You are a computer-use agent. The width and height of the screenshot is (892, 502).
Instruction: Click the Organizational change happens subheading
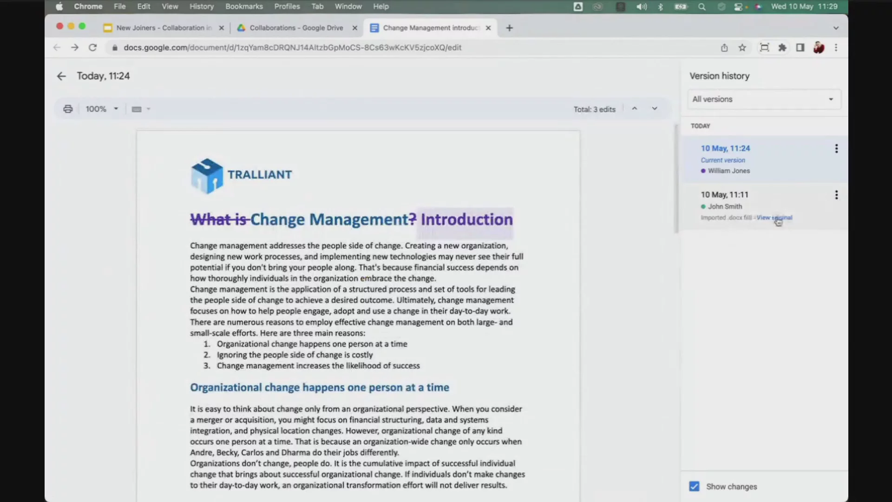pyautogui.click(x=320, y=388)
